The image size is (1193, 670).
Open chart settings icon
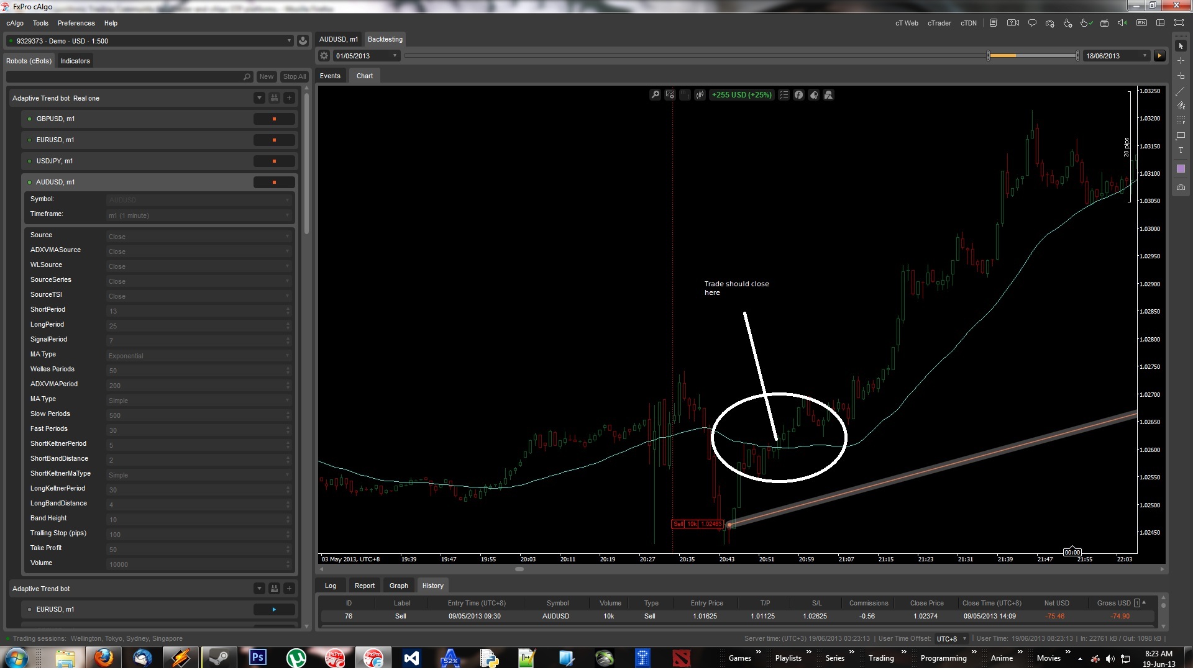[670, 95]
